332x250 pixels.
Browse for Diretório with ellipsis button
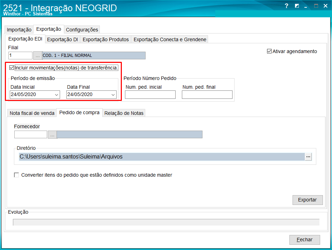click(308, 157)
